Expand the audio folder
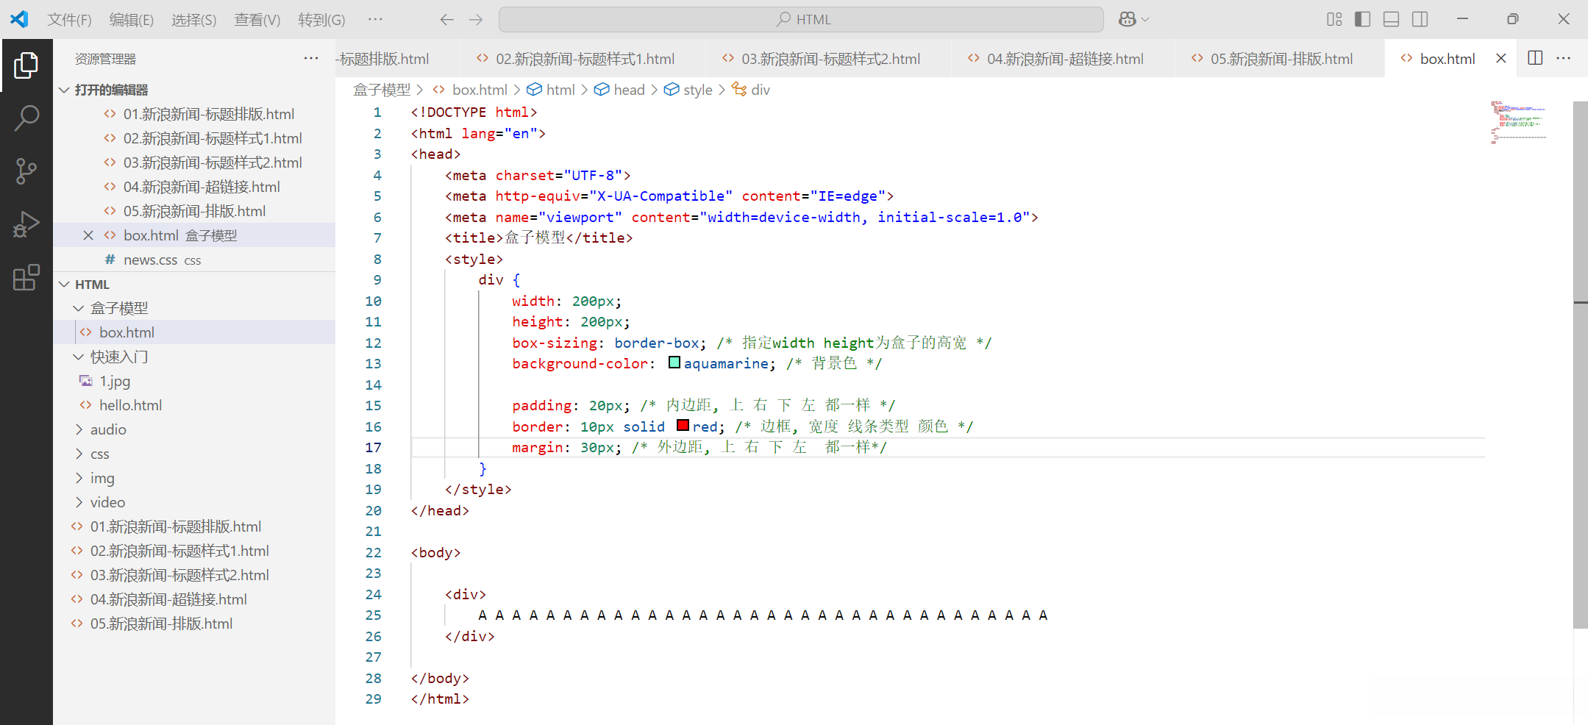 (x=108, y=429)
